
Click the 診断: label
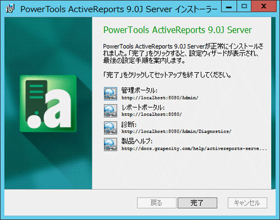click(x=129, y=125)
